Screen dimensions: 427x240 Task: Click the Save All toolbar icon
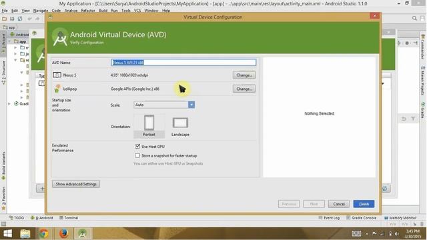[12, 19]
